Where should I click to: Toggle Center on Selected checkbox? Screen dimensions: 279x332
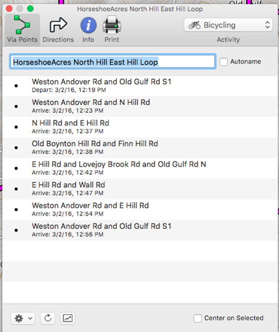(x=198, y=318)
